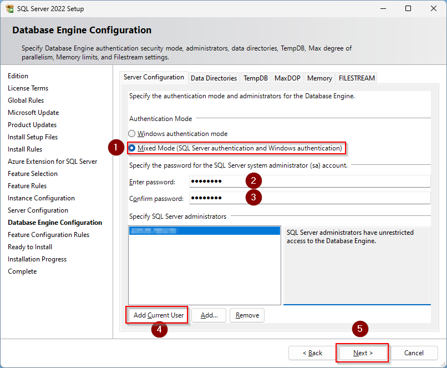Viewport: 447px width, 368px height.
Task: Maximize the setup window
Action: click(x=408, y=9)
